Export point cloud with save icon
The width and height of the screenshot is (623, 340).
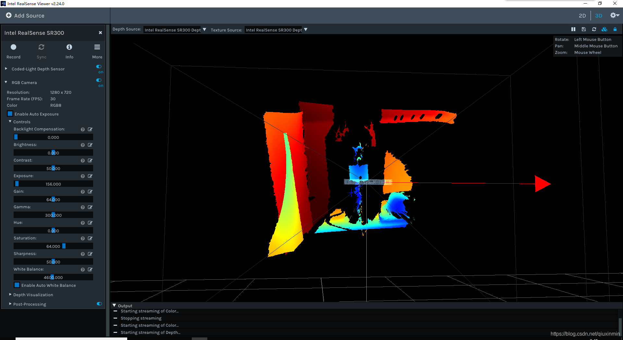[584, 29]
